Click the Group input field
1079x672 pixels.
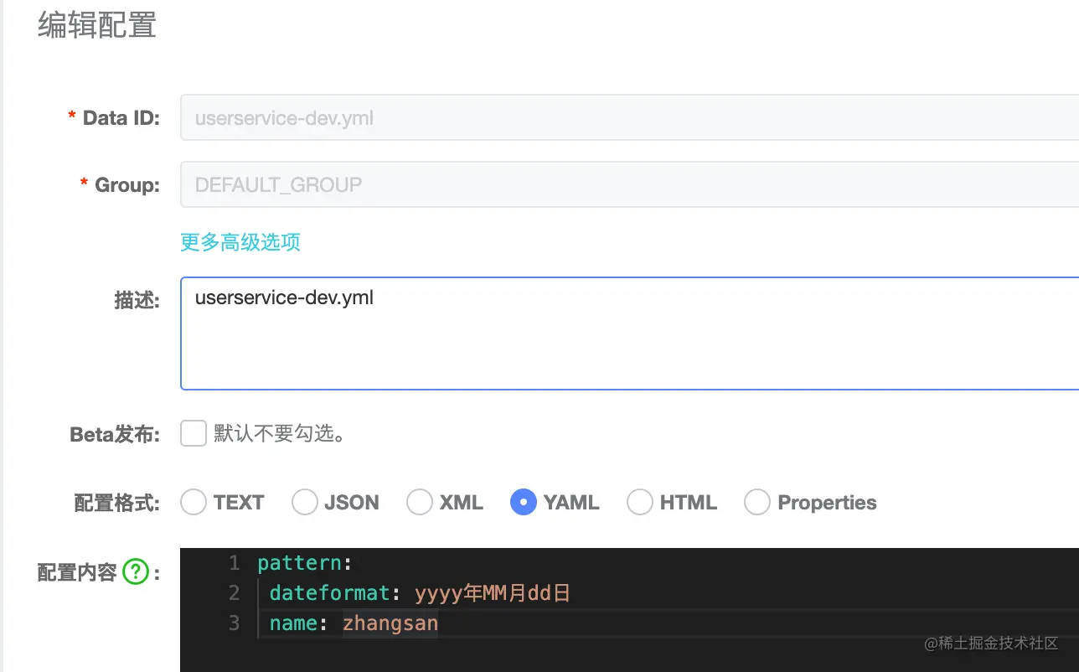(x=628, y=184)
